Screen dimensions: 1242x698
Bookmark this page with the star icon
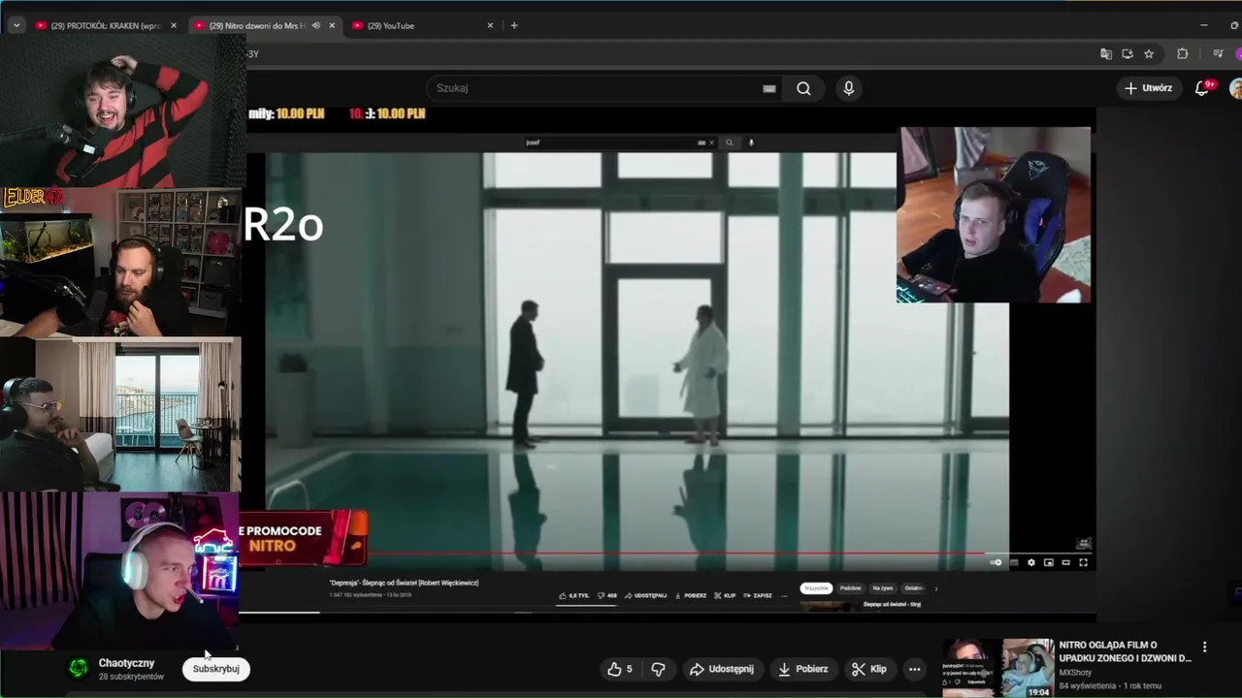point(1149,54)
